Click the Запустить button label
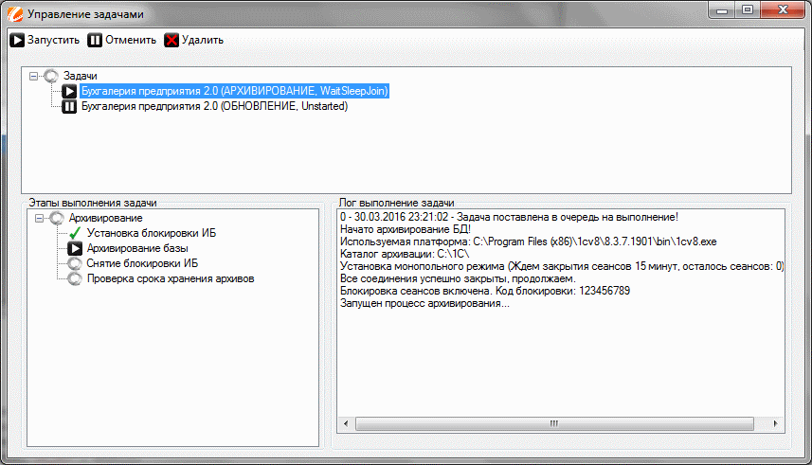 53,40
